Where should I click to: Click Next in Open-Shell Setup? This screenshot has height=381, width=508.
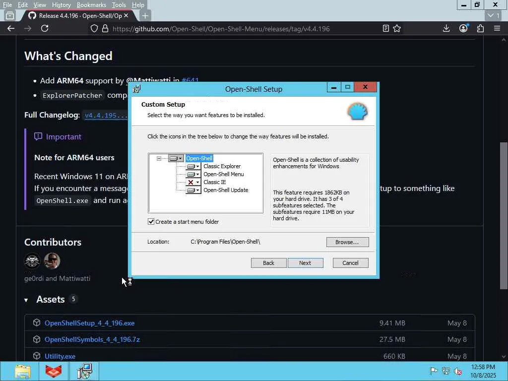[305, 263]
